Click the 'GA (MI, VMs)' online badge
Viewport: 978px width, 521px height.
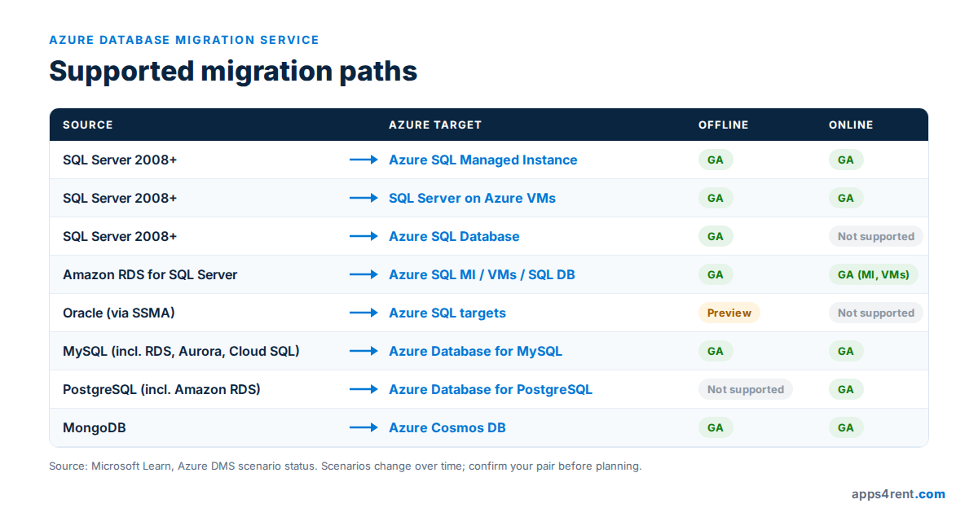click(874, 274)
